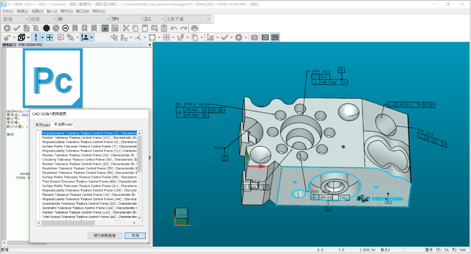Select Perpendicularity Tolerance 'Feature Control Frame (3)' row
Viewport: 471px width, 254px height.
pyautogui.click(x=89, y=133)
